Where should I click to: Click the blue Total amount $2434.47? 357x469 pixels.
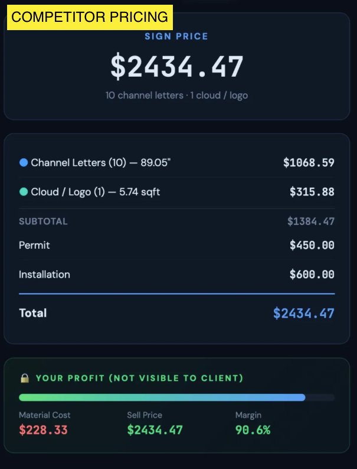303,313
